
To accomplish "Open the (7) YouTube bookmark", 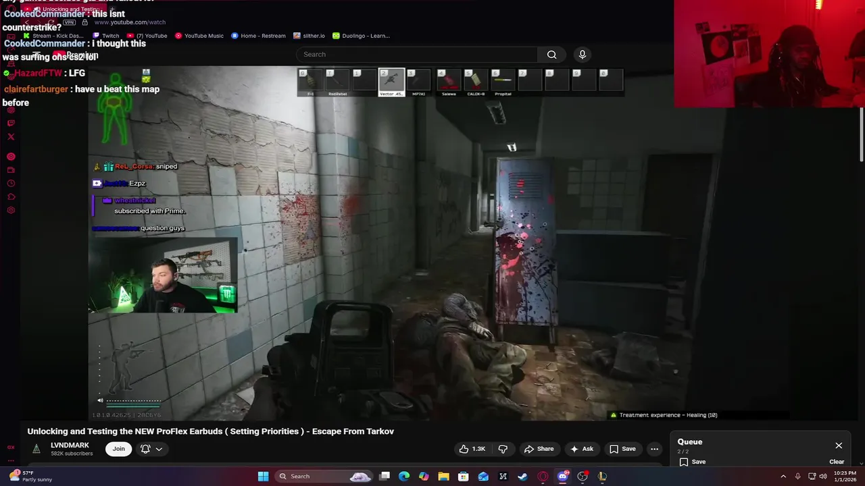I will coord(147,36).
